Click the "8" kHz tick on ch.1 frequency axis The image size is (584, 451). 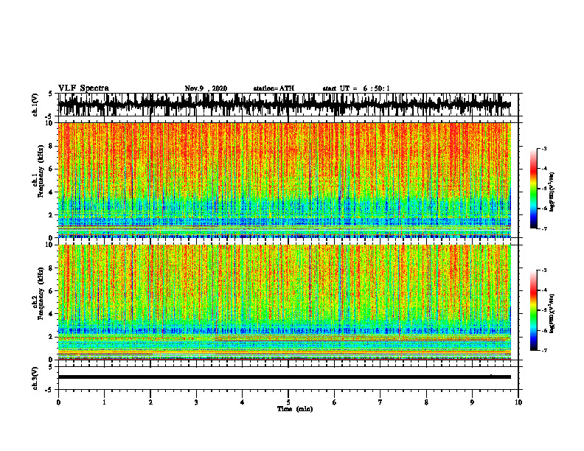tap(52, 146)
